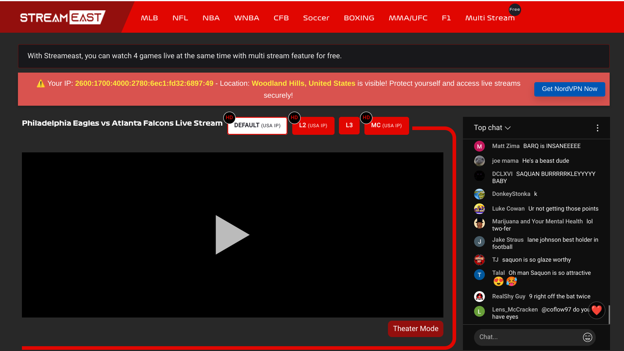This screenshot has height=351, width=624.
Task: Click the Get NordVPN Now button
Action: (x=569, y=89)
